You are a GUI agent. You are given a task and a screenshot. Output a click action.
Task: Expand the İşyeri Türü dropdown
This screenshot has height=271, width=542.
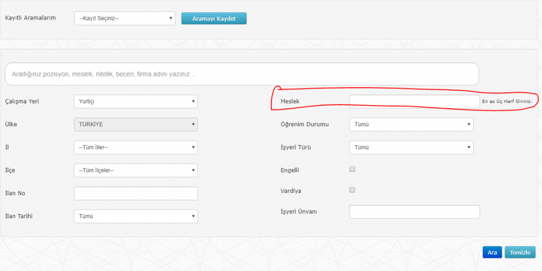(x=411, y=147)
